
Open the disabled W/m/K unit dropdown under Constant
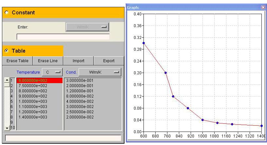coord(87,27)
